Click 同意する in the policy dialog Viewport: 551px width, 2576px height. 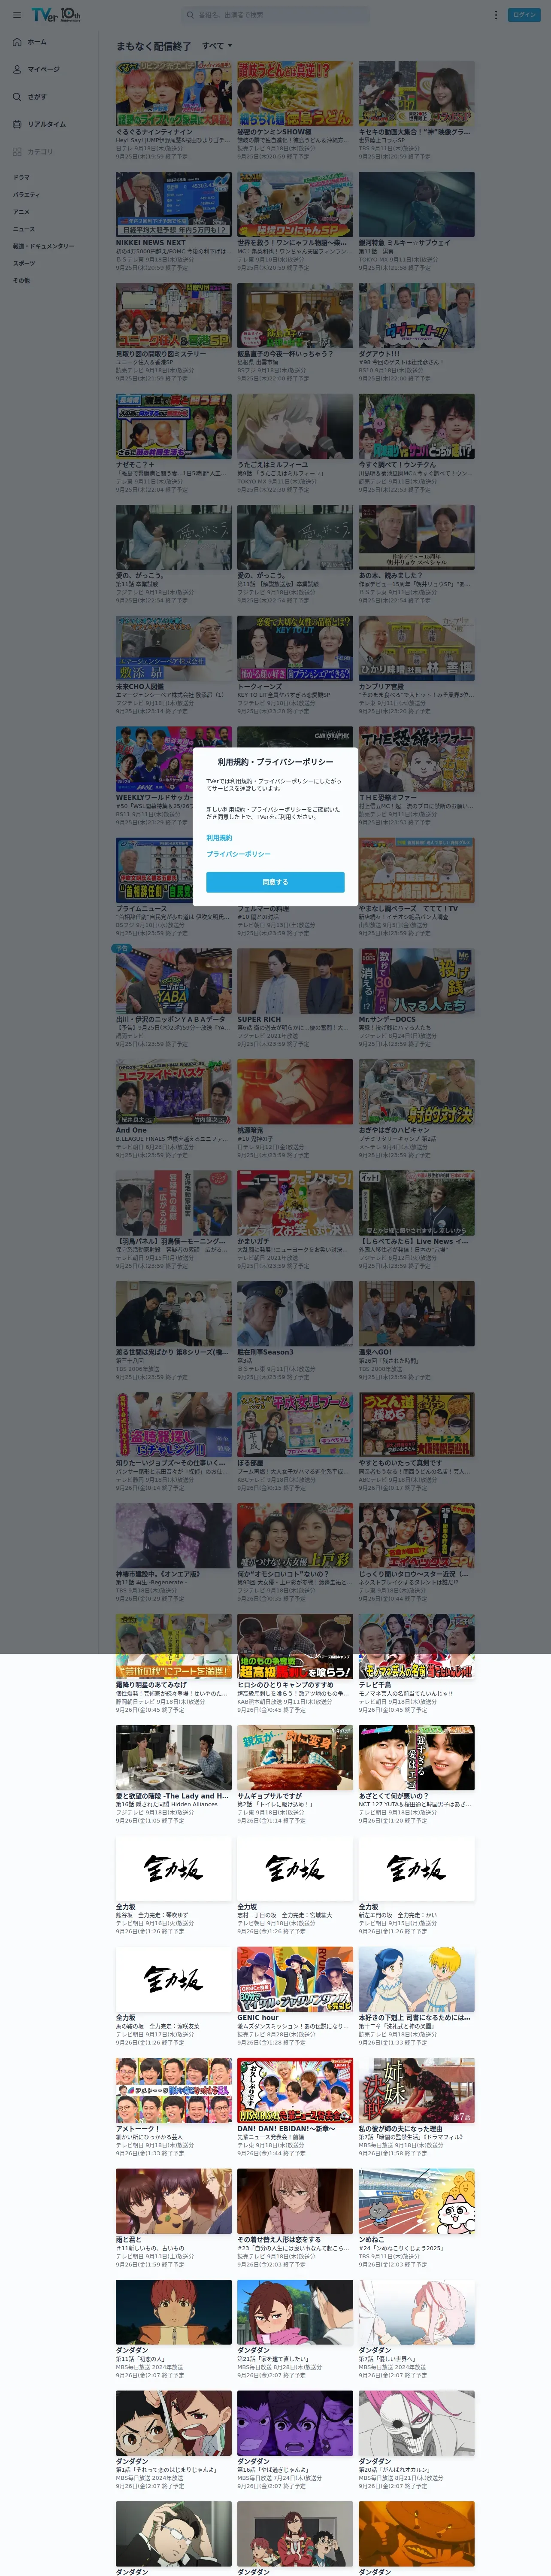click(x=275, y=882)
